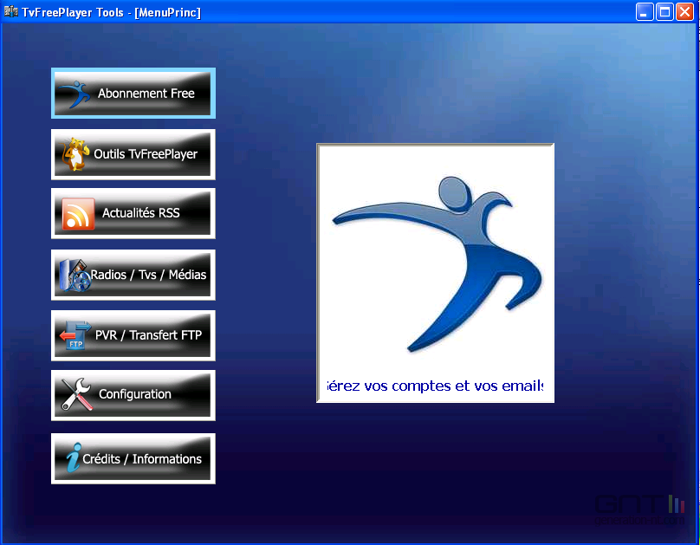
Task: Click the large Free logo preview image
Action: click(x=435, y=263)
